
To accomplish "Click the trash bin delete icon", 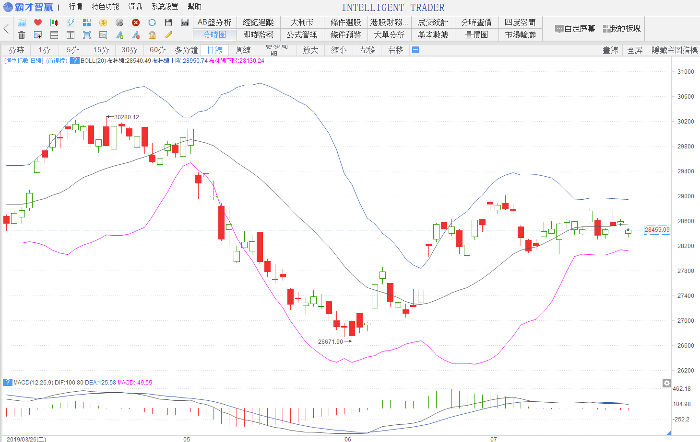I will coord(22,35).
